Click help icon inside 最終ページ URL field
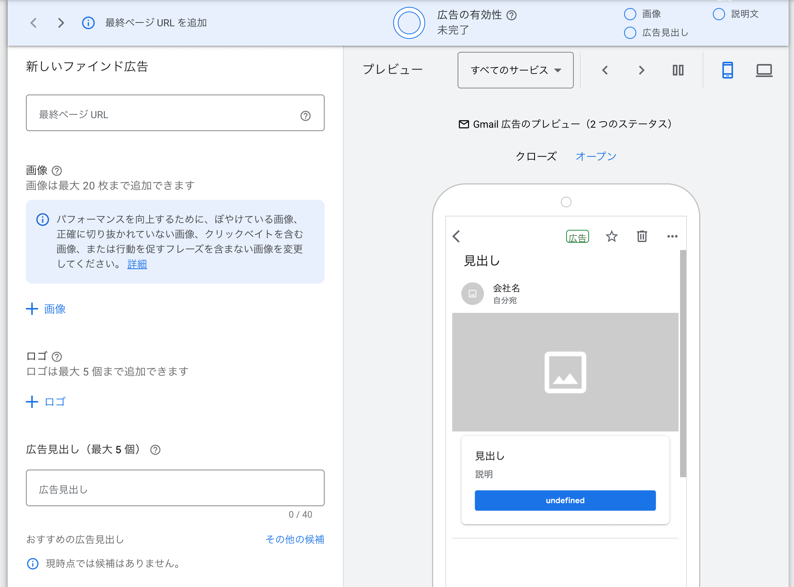 pyautogui.click(x=306, y=115)
